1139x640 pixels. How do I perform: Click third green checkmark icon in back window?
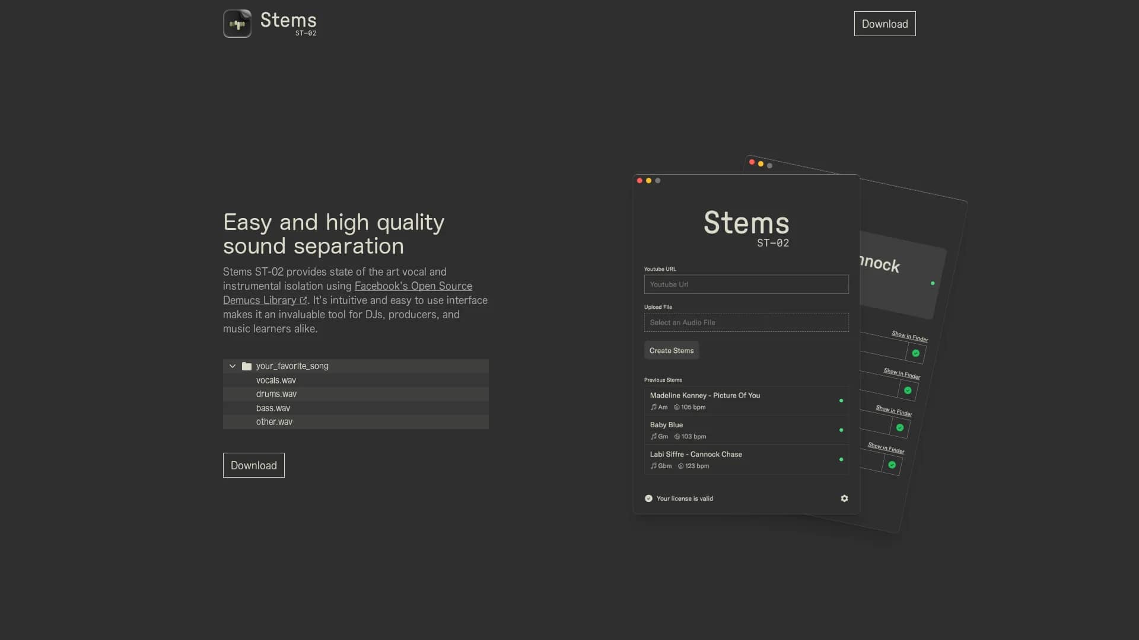tap(900, 427)
